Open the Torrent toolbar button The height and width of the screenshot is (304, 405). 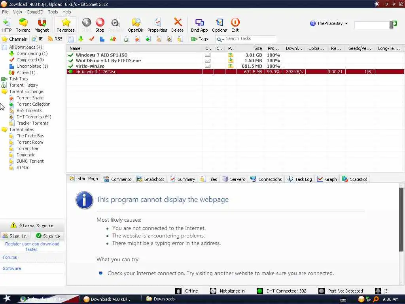(x=23, y=25)
